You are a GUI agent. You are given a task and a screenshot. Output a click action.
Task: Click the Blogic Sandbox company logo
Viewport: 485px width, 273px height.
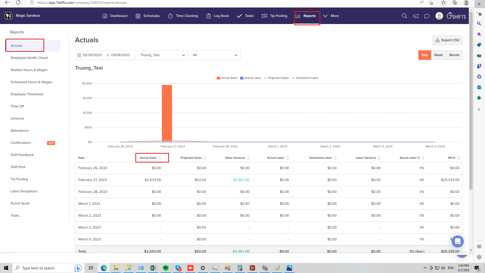(x=9, y=16)
